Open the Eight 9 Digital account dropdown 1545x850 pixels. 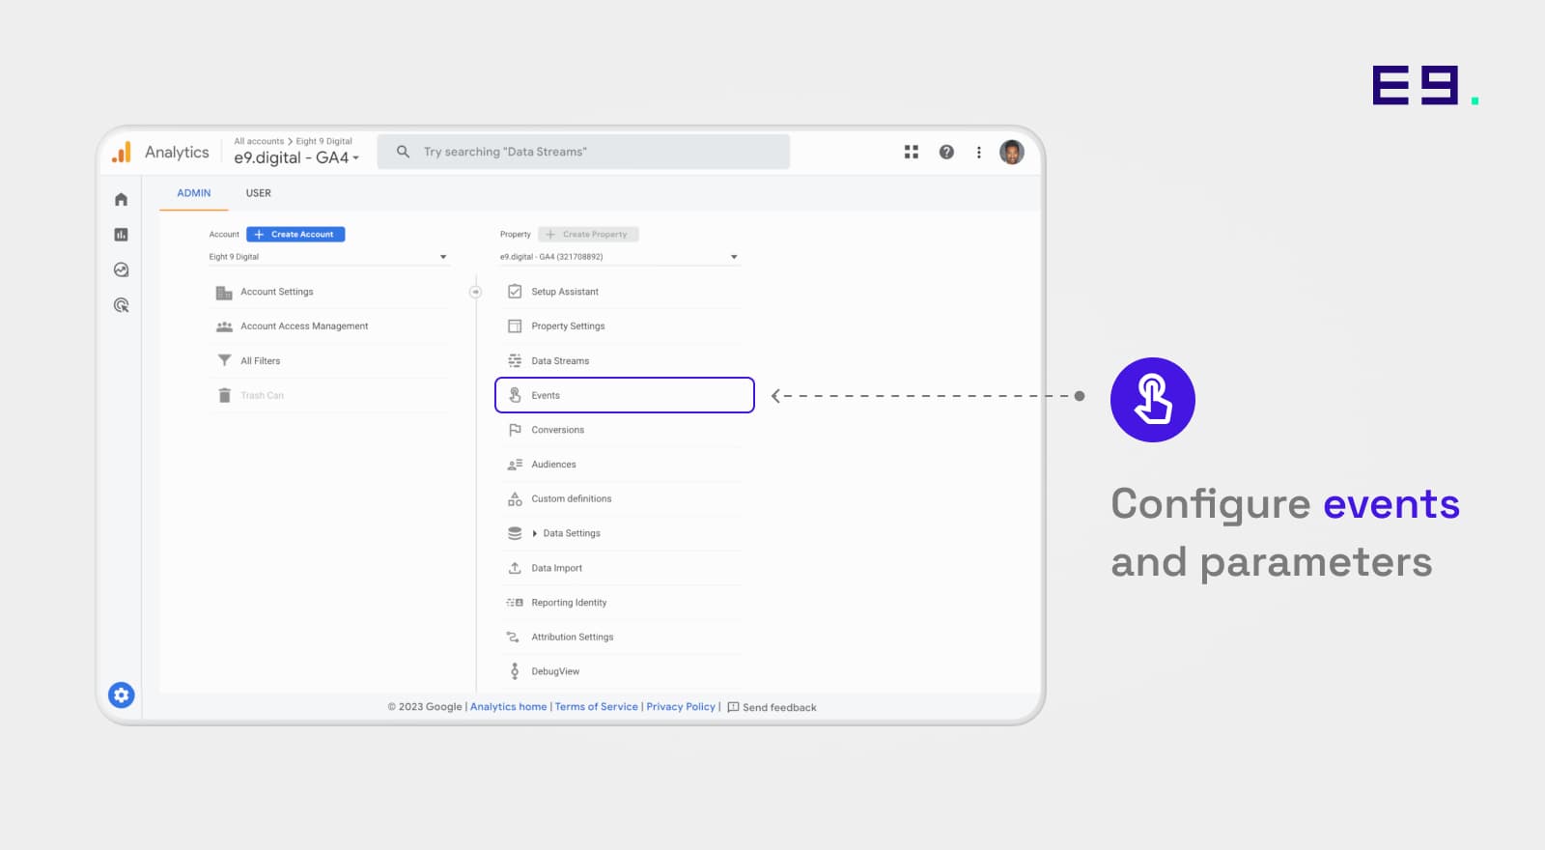point(328,257)
